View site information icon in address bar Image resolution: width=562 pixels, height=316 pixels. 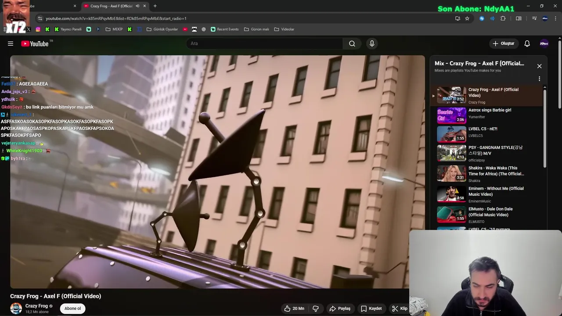[x=40, y=18]
